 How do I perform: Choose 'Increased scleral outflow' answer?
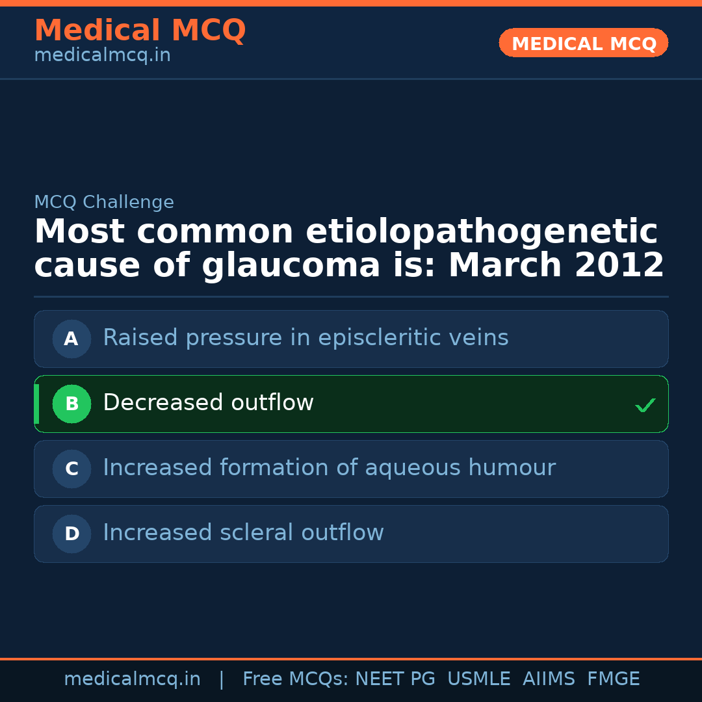(243, 533)
